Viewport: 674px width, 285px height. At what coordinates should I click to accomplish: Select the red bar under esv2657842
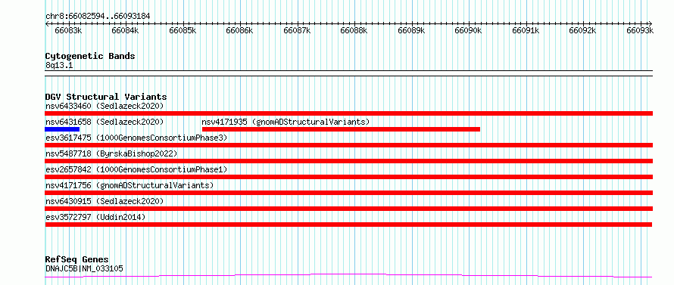[349, 177]
